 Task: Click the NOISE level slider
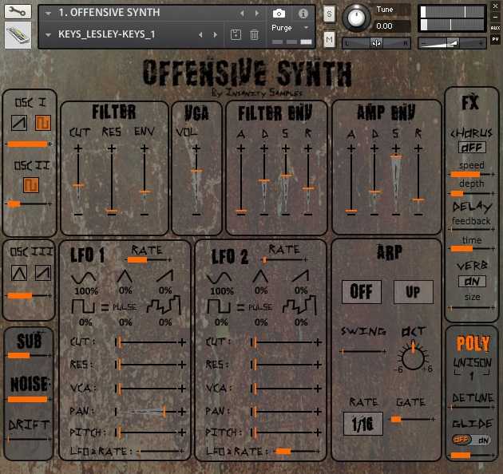coord(29,399)
